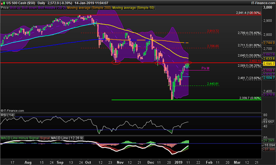Click the green 2,440.61 level label

coord(213,84)
